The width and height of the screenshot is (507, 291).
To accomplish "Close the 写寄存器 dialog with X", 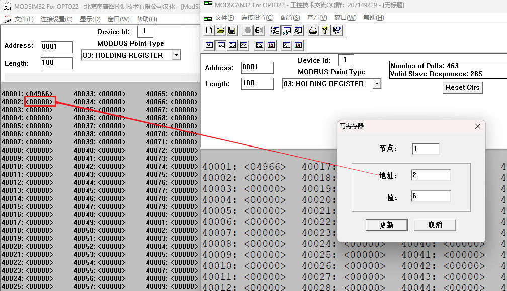I will coord(477,127).
